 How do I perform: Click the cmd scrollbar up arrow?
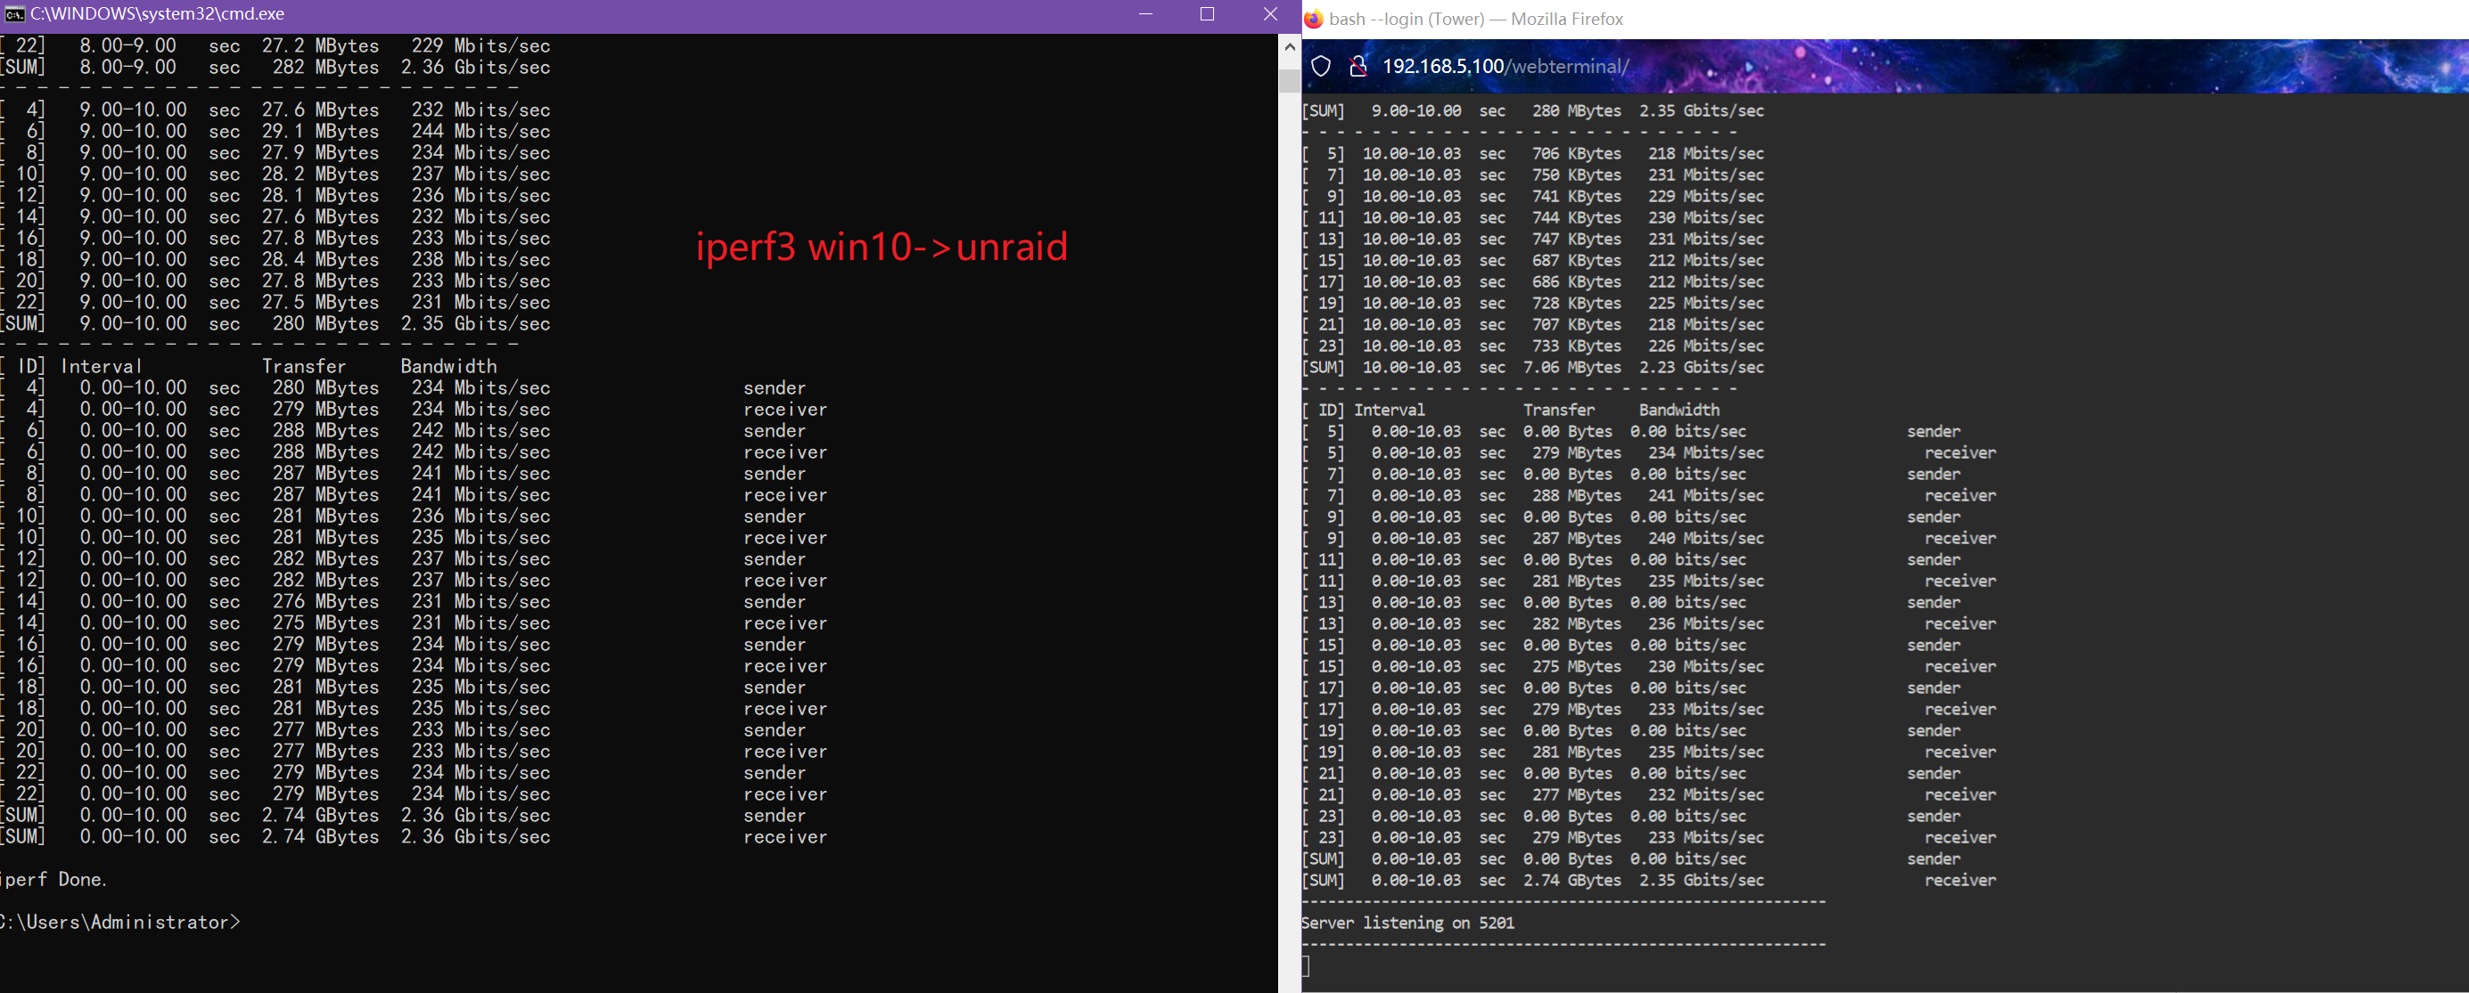(x=1289, y=46)
